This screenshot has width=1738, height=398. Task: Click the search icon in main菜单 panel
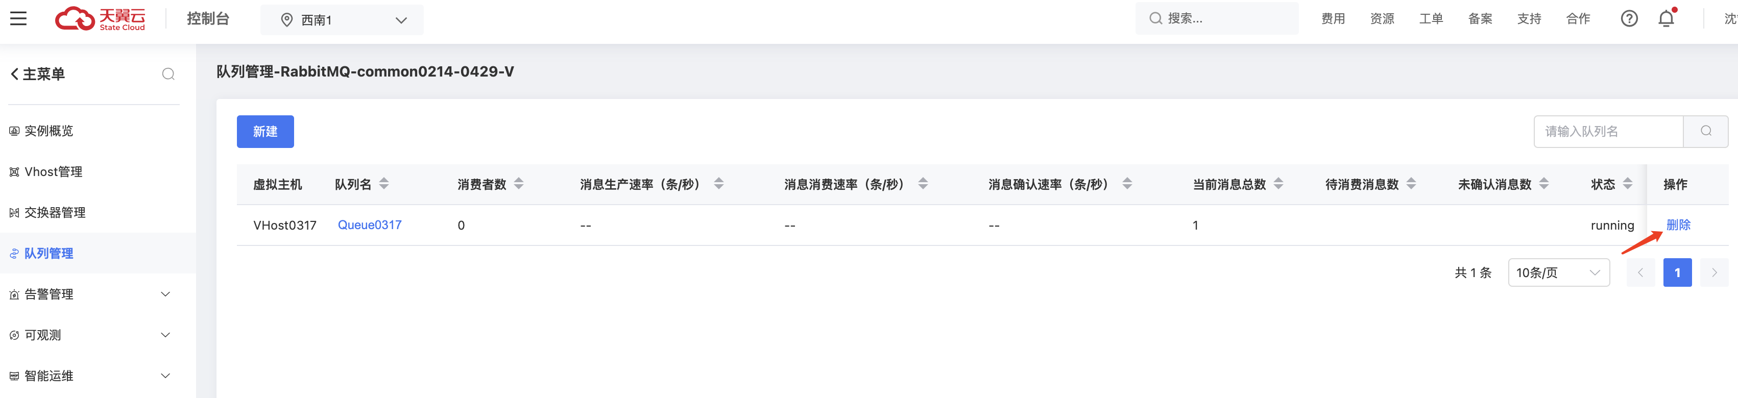[168, 73]
